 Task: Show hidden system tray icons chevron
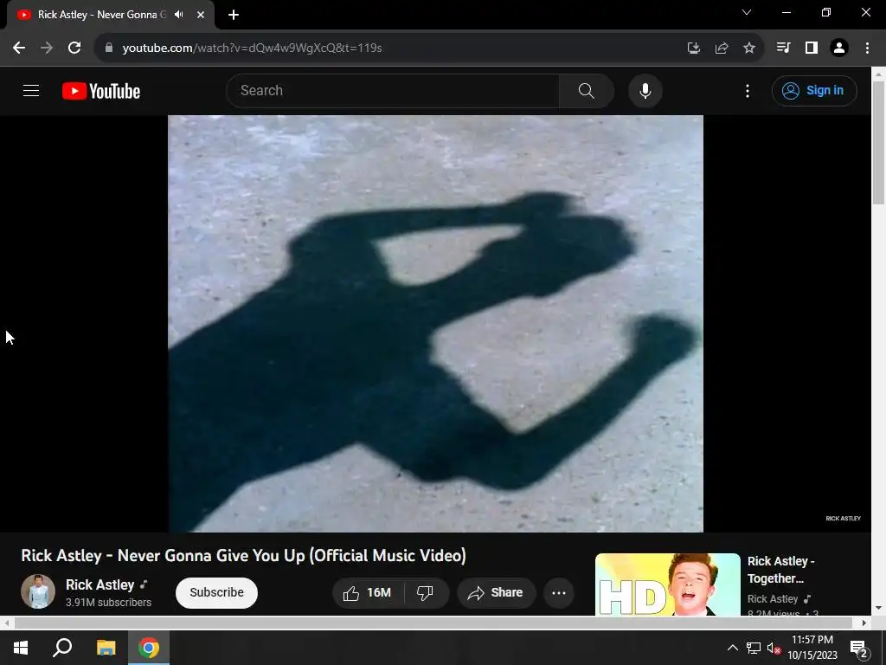(x=732, y=648)
